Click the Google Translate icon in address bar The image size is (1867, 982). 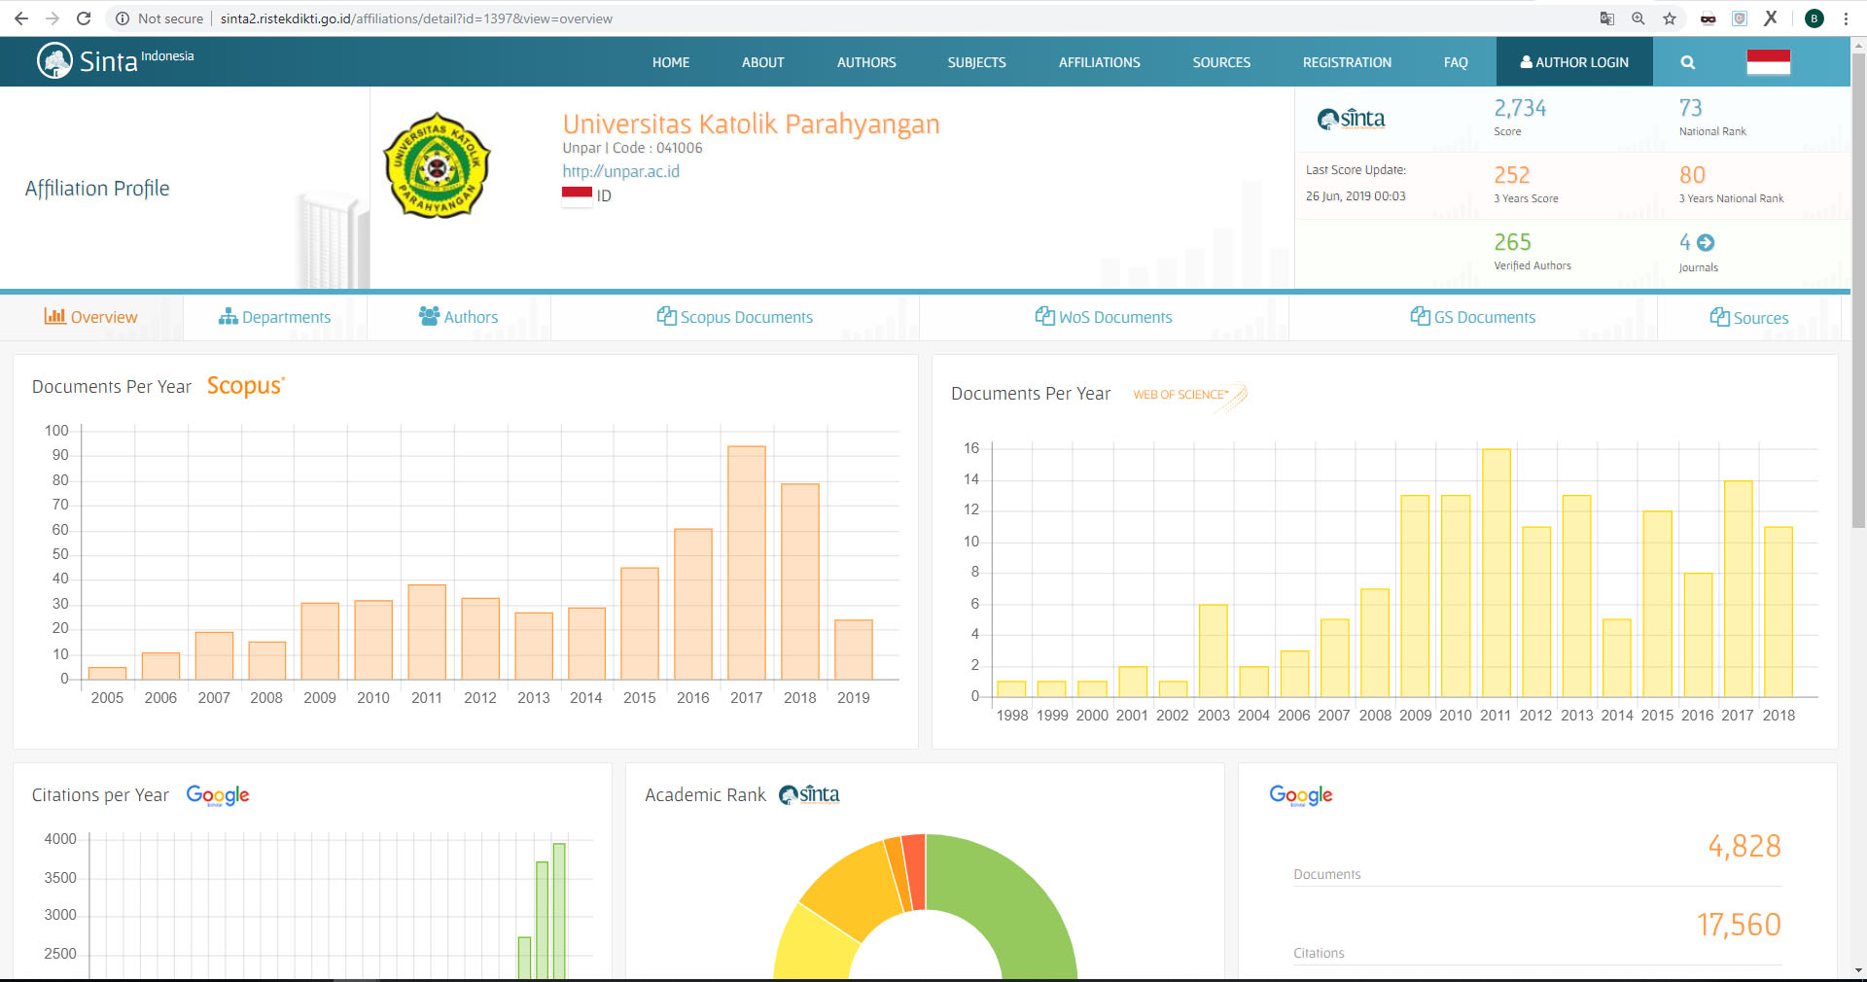point(1607,18)
